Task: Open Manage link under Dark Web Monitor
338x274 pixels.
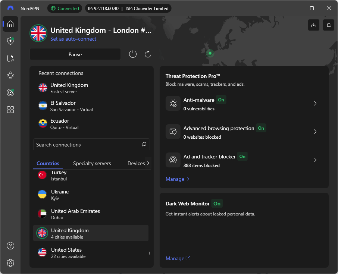Action: 178,258
